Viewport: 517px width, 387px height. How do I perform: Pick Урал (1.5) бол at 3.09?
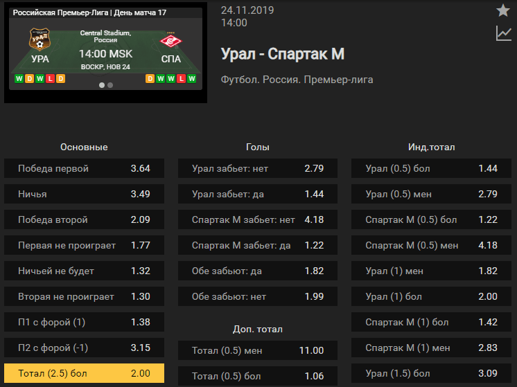pyautogui.click(x=431, y=373)
